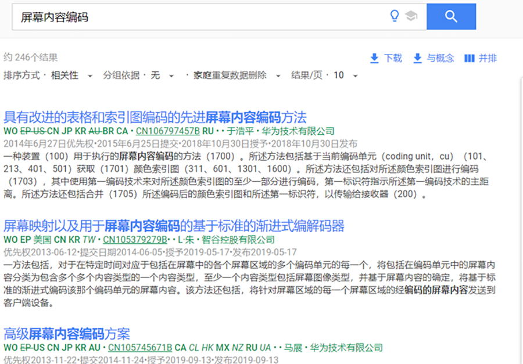Click the download icon beside 与概念
Image resolution: width=523 pixels, height=364 pixels.
click(417, 58)
